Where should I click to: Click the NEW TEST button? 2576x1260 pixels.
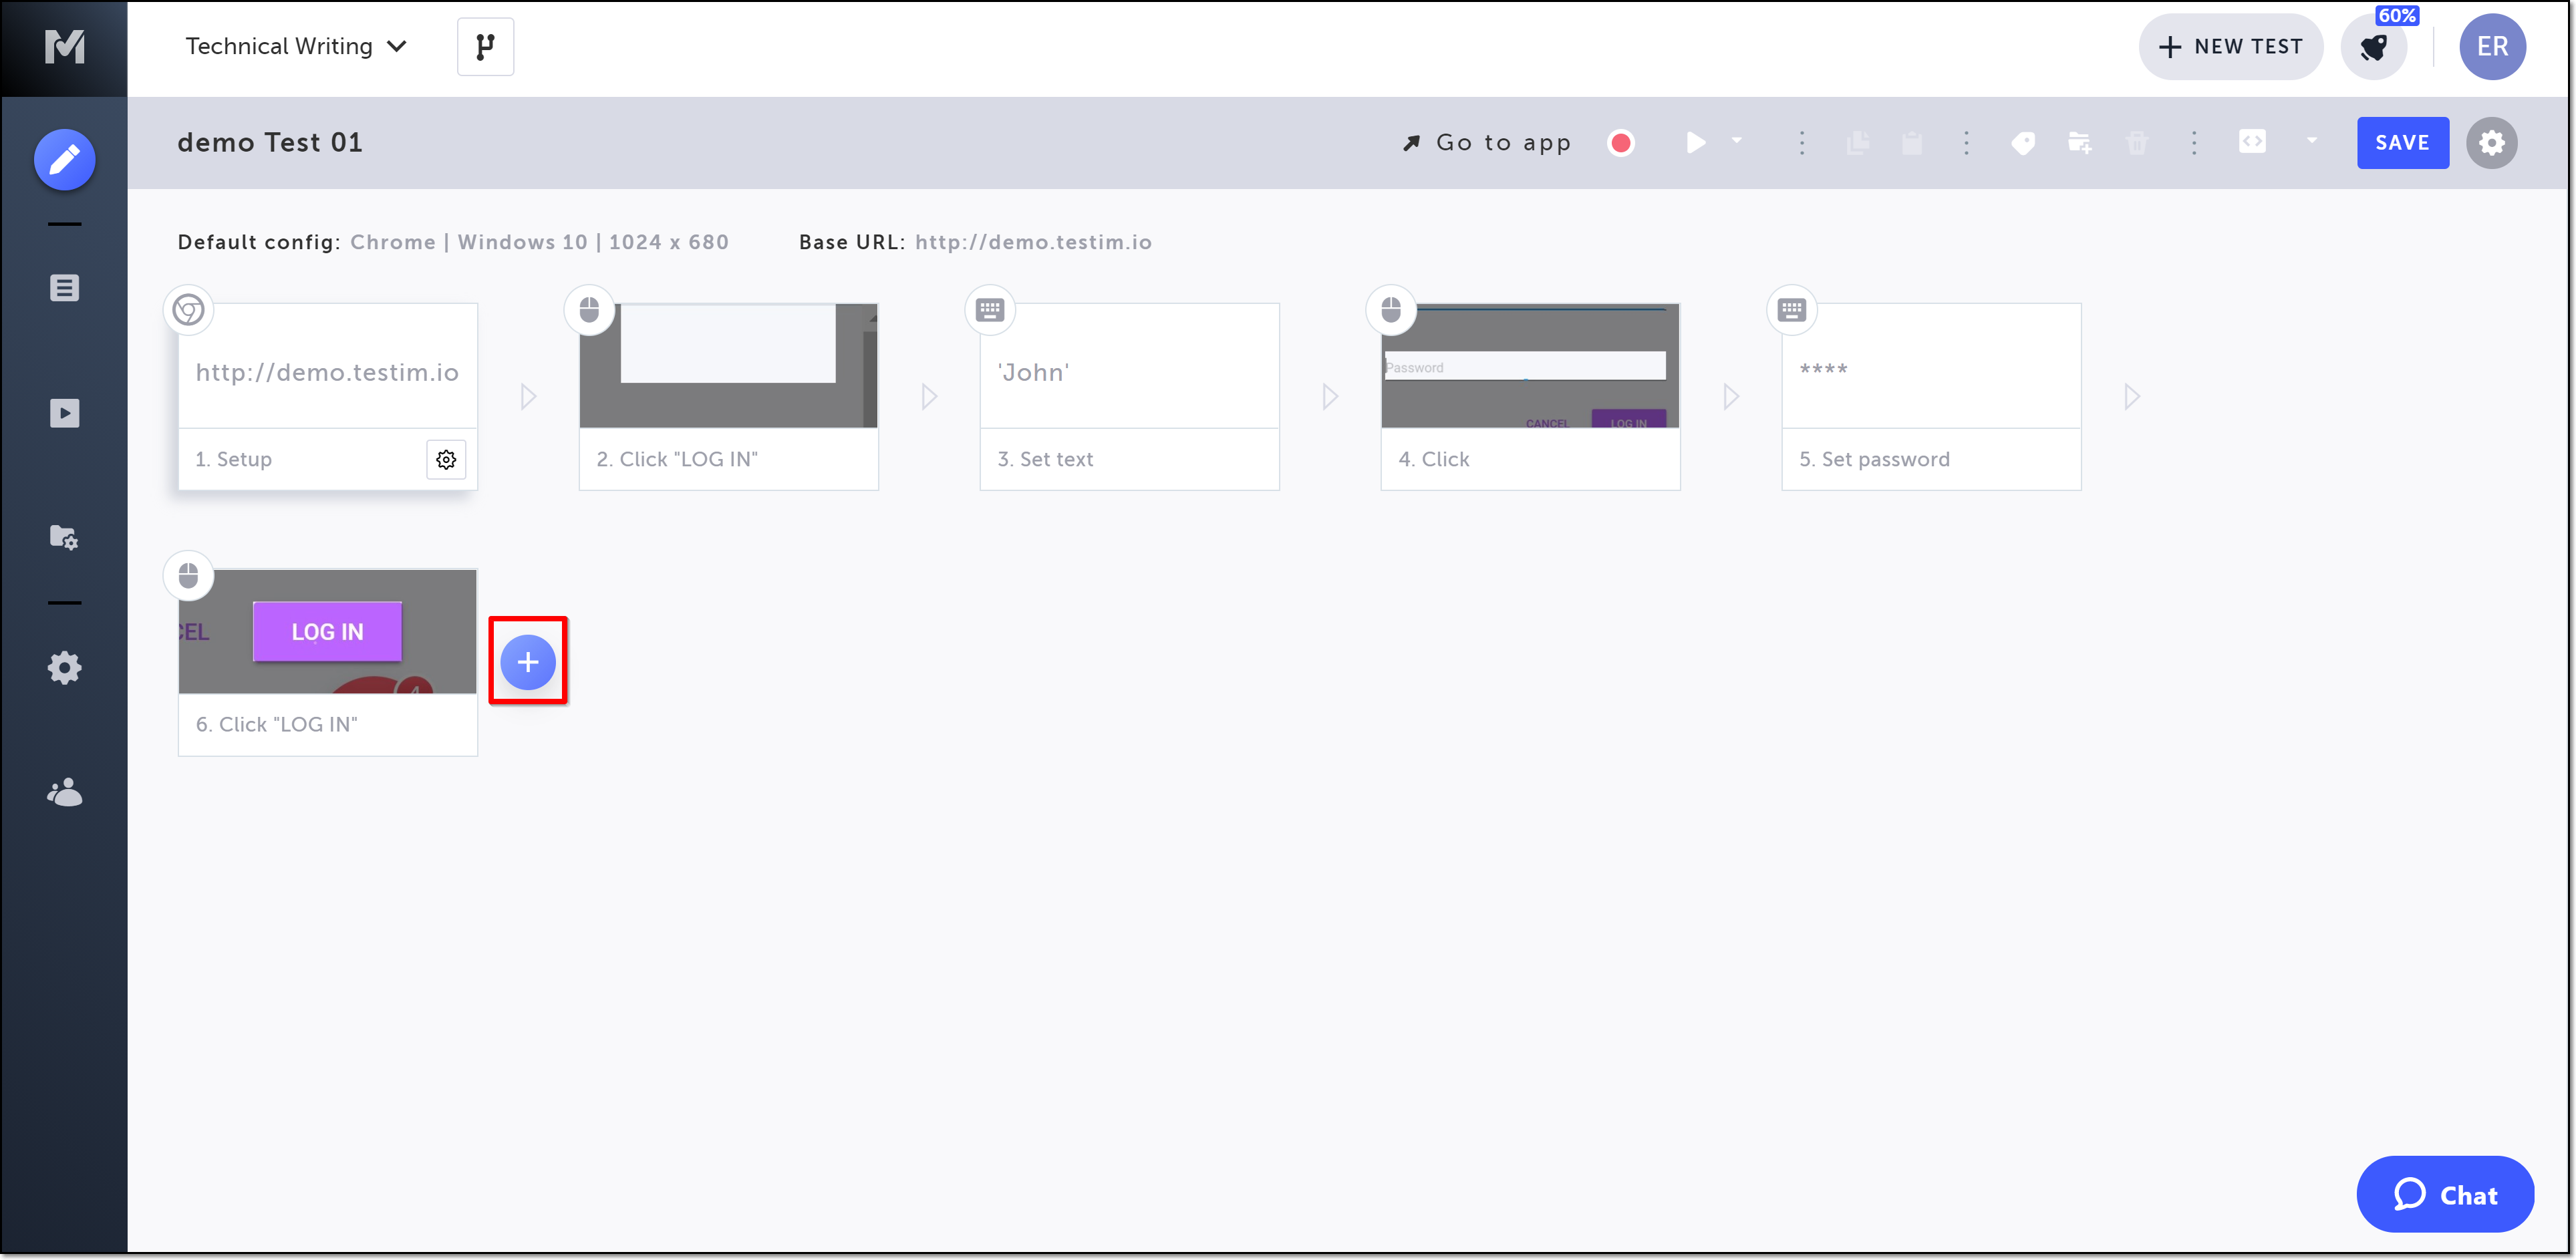pos(2230,47)
